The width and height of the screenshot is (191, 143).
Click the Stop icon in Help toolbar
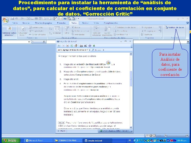pos(67,46)
